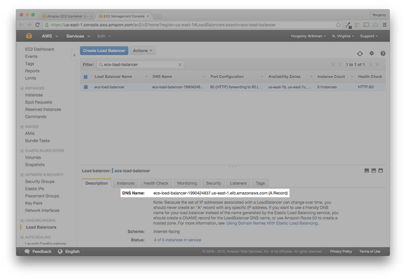Go to first page of results

coord(333,64)
